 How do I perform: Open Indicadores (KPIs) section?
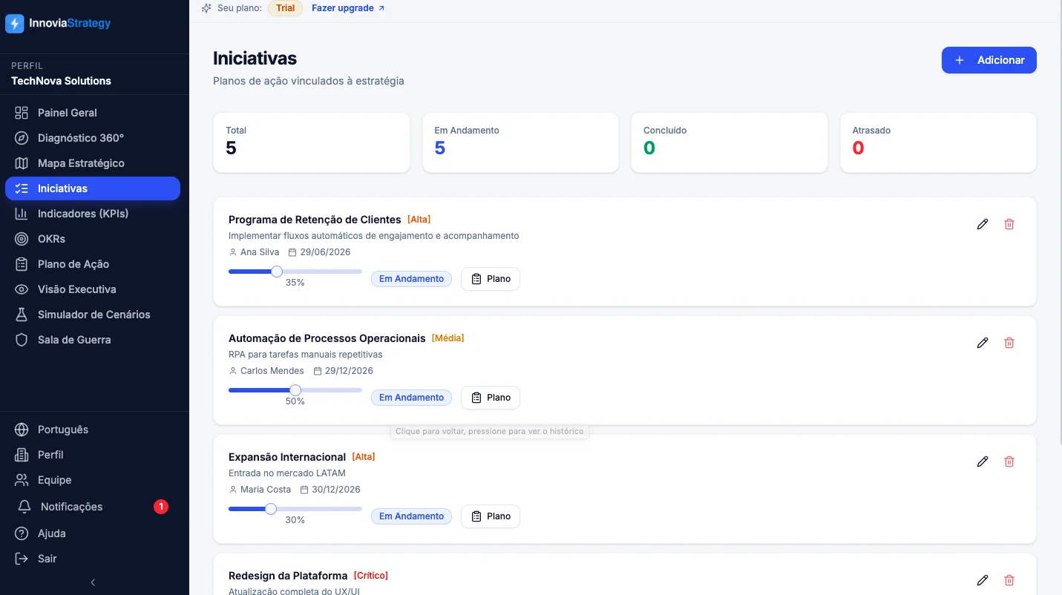pyautogui.click(x=93, y=214)
